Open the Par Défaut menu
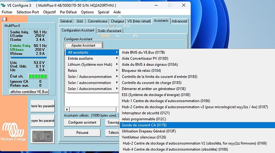Image resolution: width=275 pixels, height=153 pixels. pos(68,12)
